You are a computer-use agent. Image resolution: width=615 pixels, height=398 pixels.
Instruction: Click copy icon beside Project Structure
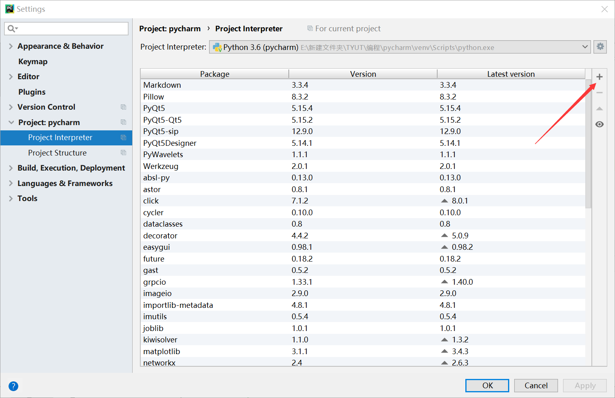[123, 153]
